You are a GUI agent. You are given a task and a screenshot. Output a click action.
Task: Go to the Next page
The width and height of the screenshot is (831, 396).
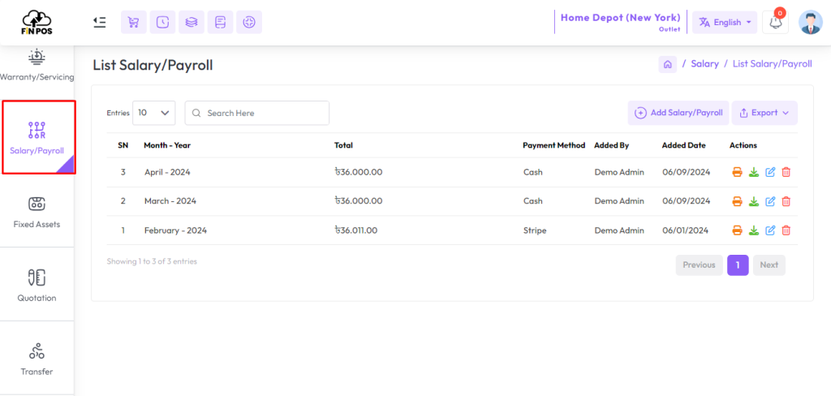coord(769,265)
